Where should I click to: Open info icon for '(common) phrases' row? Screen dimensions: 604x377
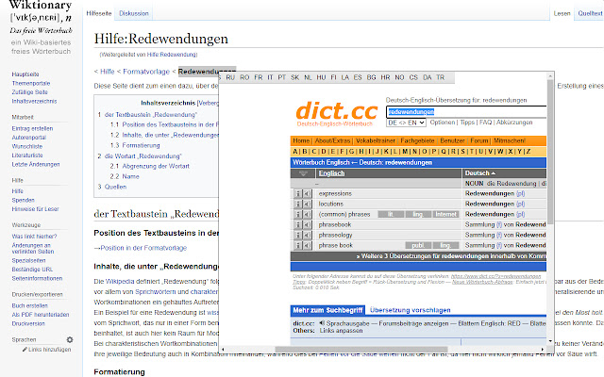point(298,214)
